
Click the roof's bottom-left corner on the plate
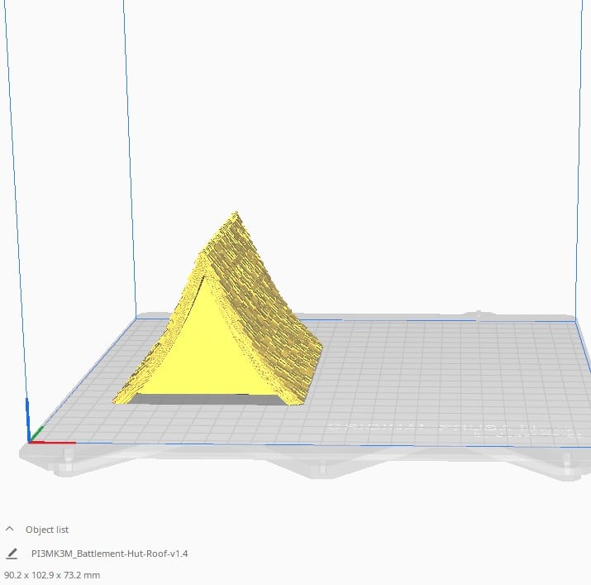pos(117,400)
